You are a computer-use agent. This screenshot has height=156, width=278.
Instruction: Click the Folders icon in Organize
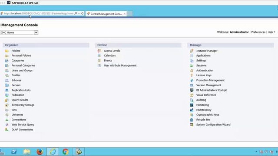7,51
